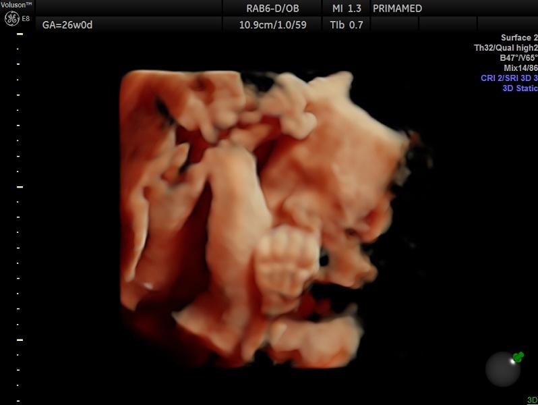
Task: Click the E8 model label
Action: coord(26,18)
